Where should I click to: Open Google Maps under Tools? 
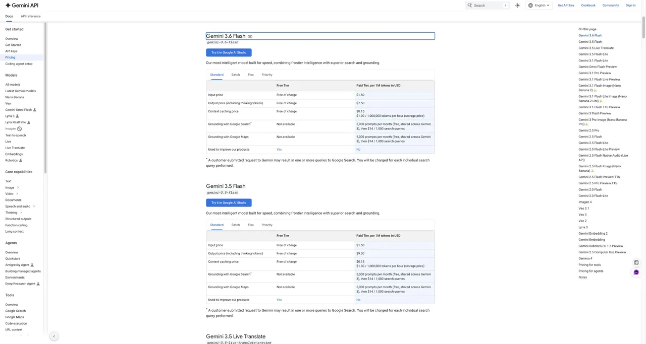(x=15, y=317)
